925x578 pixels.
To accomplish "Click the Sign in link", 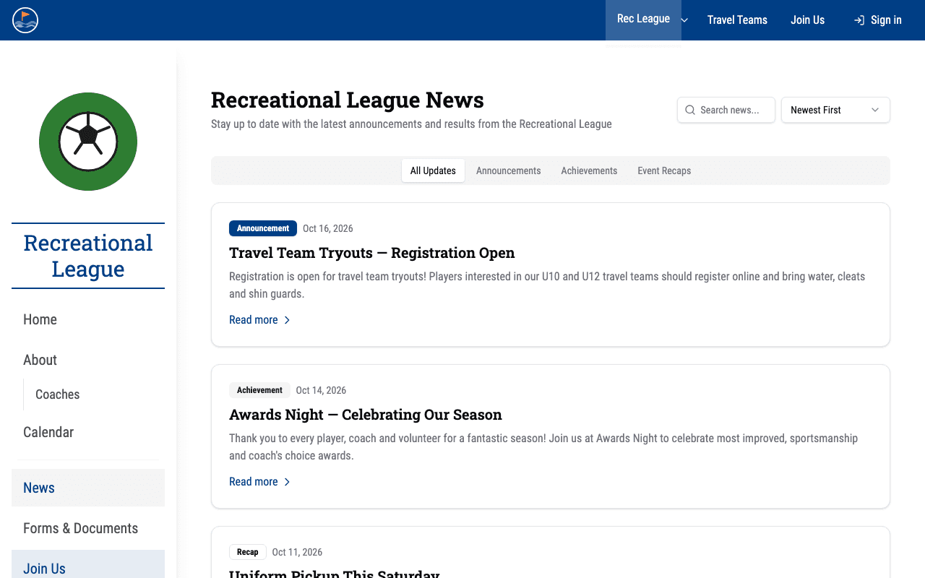I will 877,20.
